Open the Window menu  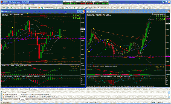pos(27,5)
